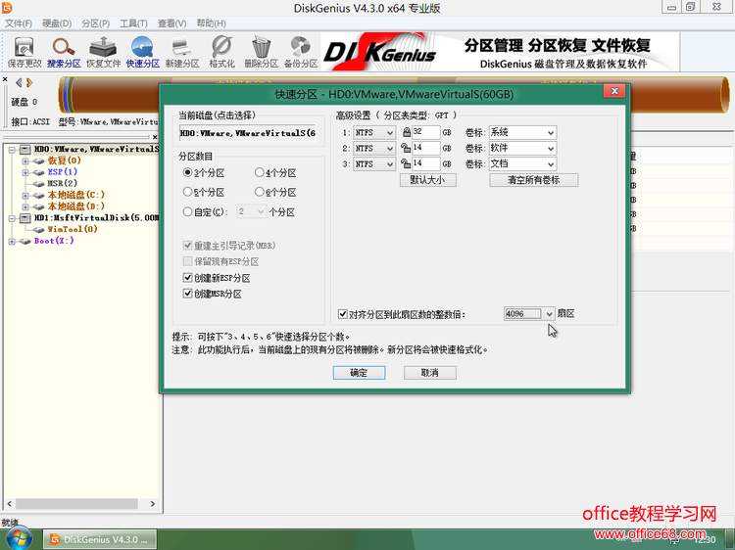Close the tree panel with its X

click(x=155, y=137)
